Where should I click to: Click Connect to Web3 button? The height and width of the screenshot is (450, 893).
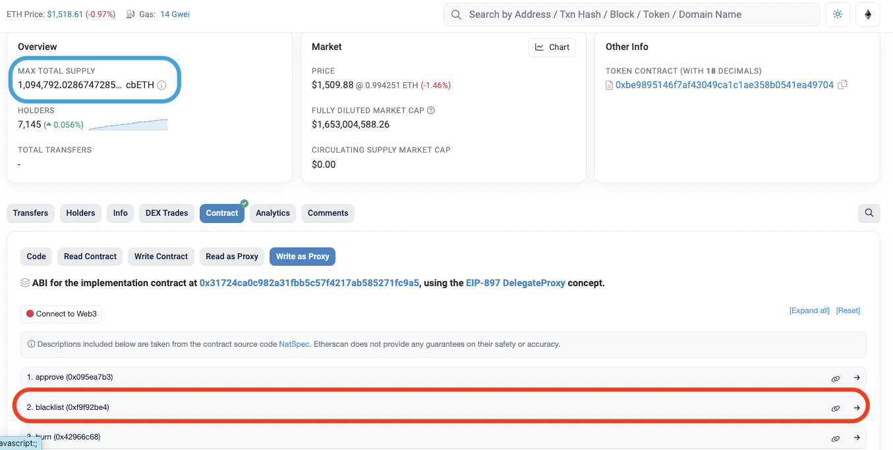click(61, 314)
